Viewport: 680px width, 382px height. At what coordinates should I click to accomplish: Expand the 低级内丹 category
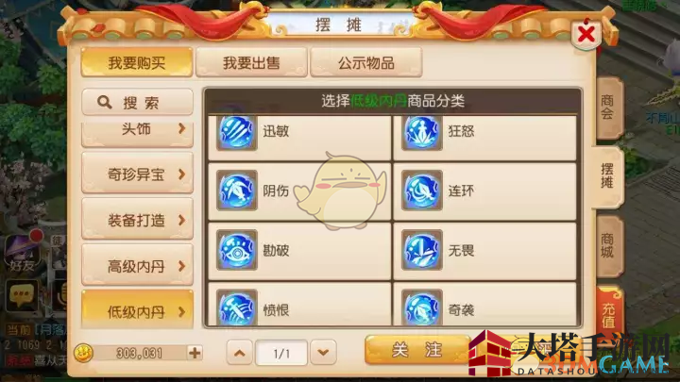pos(137,311)
